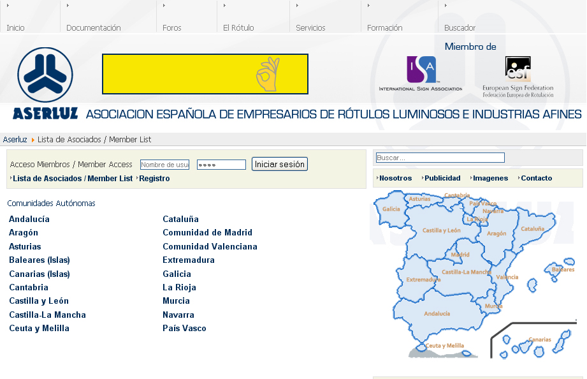587x379 pixels.
Task: Select La Rioja in the communities list
Action: click(179, 287)
